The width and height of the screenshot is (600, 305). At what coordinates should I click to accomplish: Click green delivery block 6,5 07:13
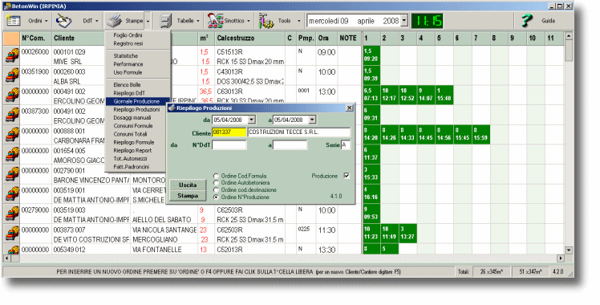(x=371, y=95)
